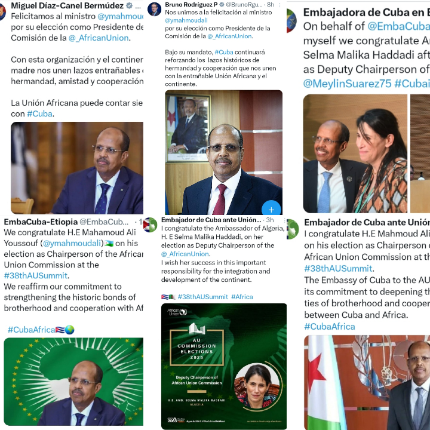
Task: Open Bruno Rodríguez P's profile avatar
Action: point(154,9)
